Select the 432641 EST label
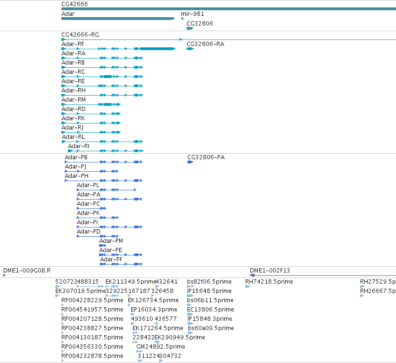The height and width of the screenshot is (363, 396). [167, 282]
